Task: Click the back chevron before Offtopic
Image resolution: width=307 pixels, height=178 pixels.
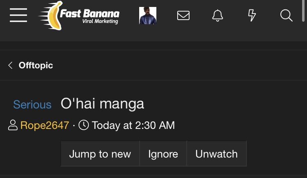Action: [10, 65]
